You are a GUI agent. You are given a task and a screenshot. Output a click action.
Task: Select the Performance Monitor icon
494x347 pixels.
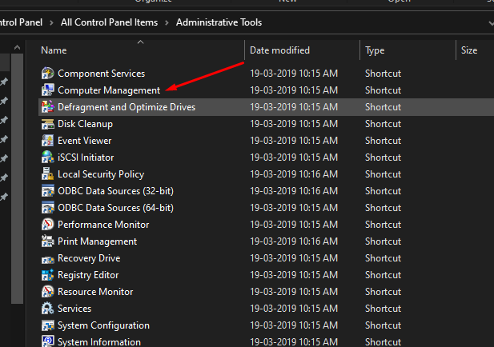click(x=47, y=225)
